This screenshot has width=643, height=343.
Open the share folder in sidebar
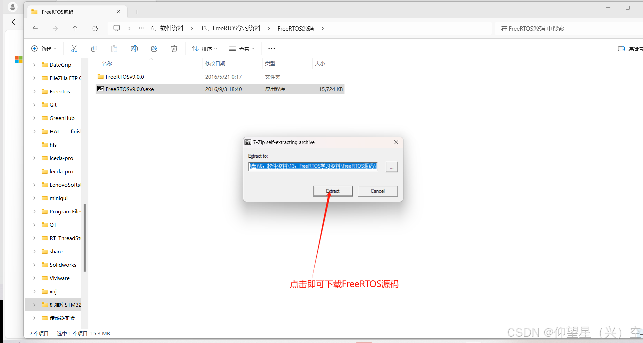tap(56, 251)
